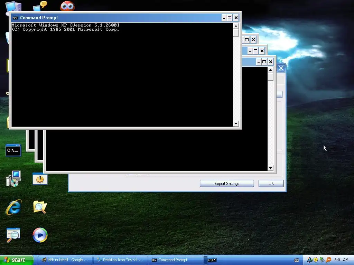The width and height of the screenshot is (354, 265).
Task: Click the 'Microsoft Windows XP [Version 5.1.2600]' line
Action: tap(65, 25)
